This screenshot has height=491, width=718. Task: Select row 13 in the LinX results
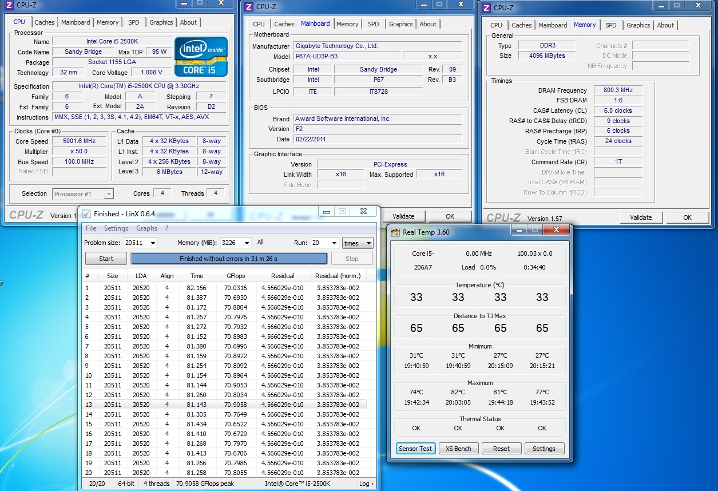point(223,405)
